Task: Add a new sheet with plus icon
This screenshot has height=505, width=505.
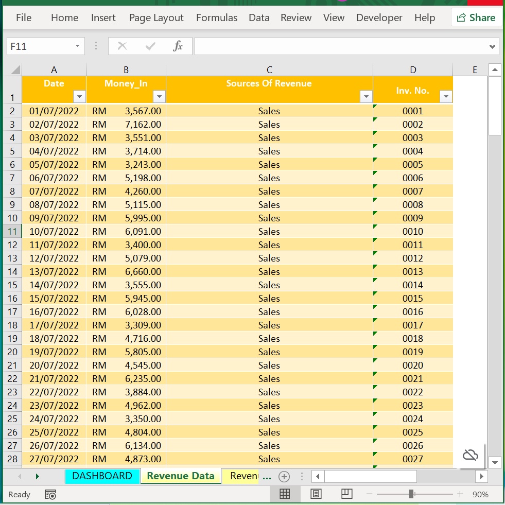Action: click(x=284, y=476)
